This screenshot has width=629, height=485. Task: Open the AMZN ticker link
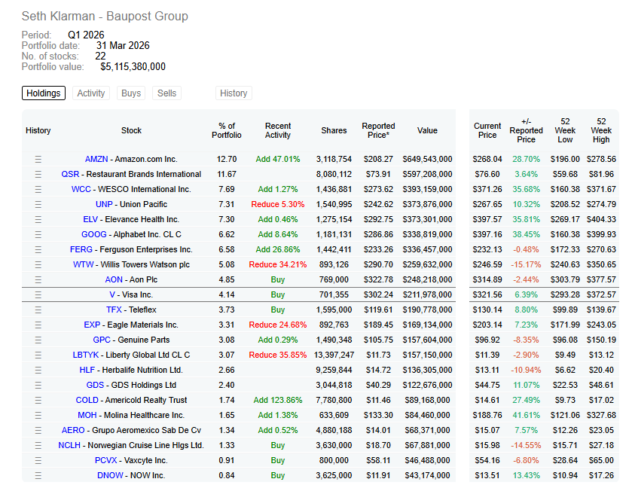coord(96,159)
